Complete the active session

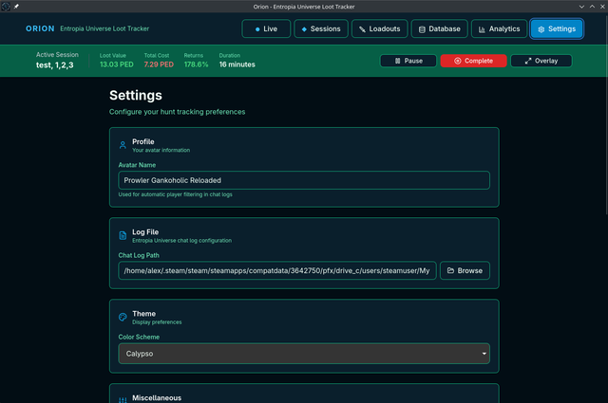point(473,61)
